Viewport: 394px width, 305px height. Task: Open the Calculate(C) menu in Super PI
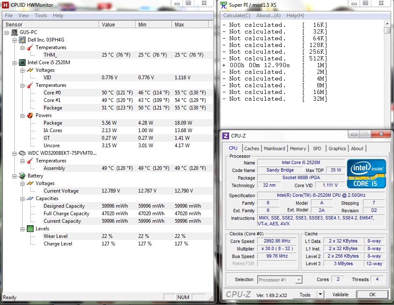tap(237, 16)
